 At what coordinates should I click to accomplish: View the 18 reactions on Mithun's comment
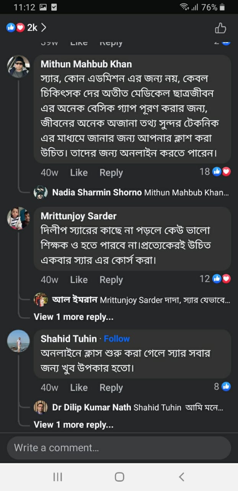[x=215, y=172]
